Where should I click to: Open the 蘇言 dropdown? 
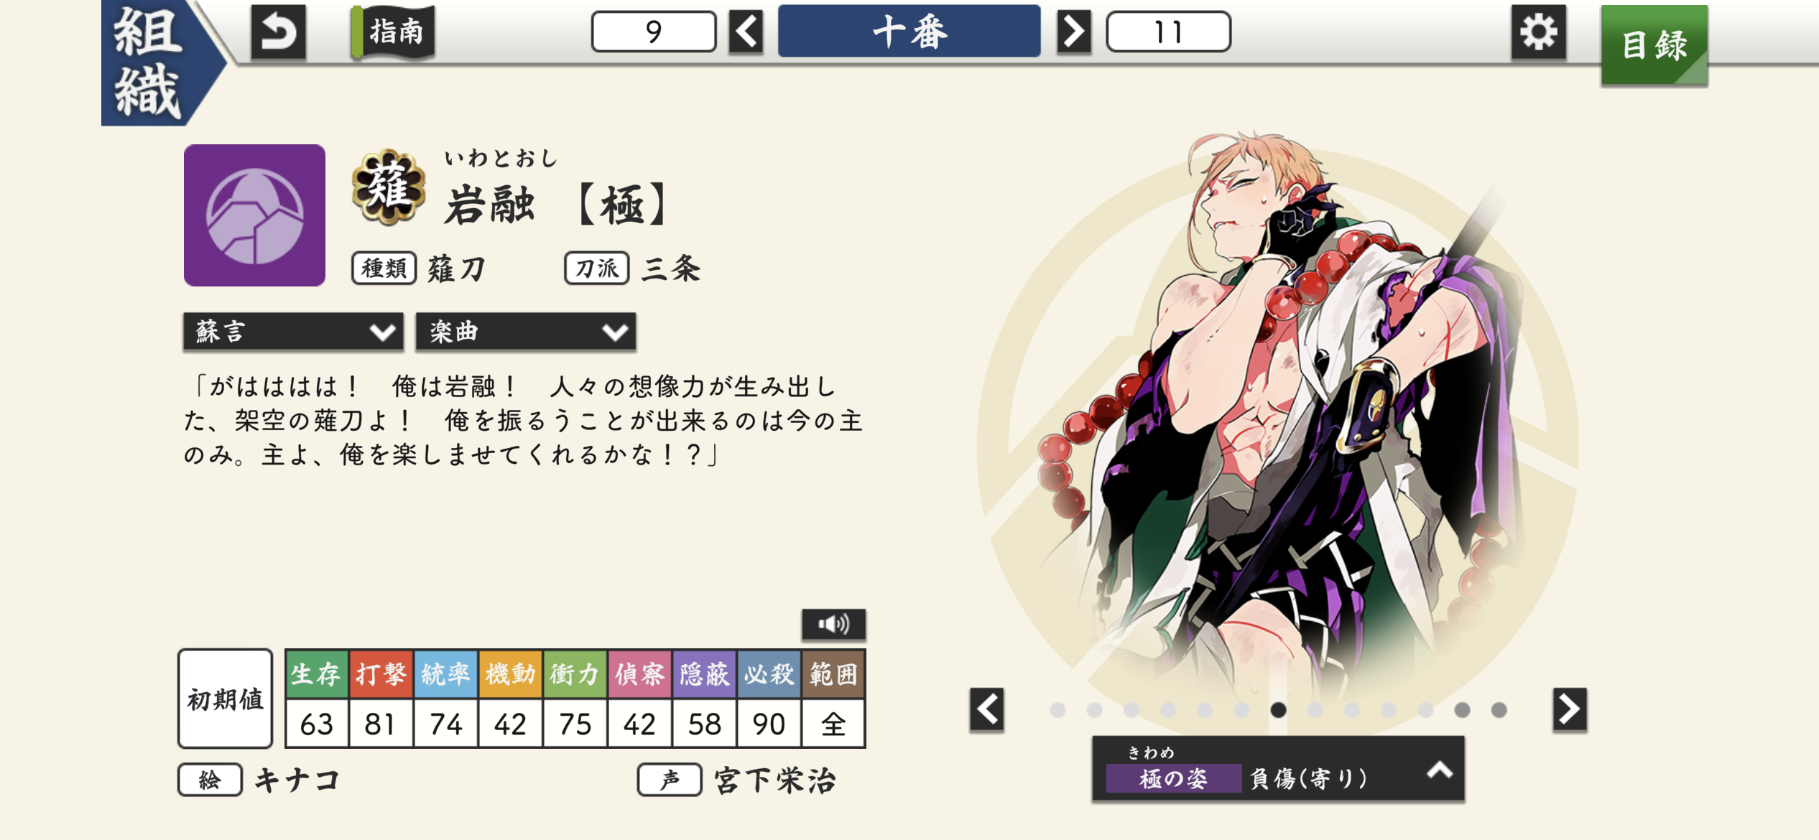tap(293, 332)
